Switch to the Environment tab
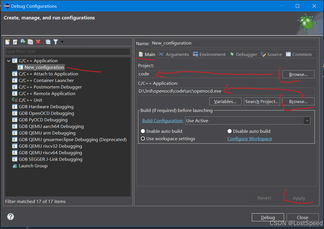Screen dimensions: 324x229 tap(209, 55)
